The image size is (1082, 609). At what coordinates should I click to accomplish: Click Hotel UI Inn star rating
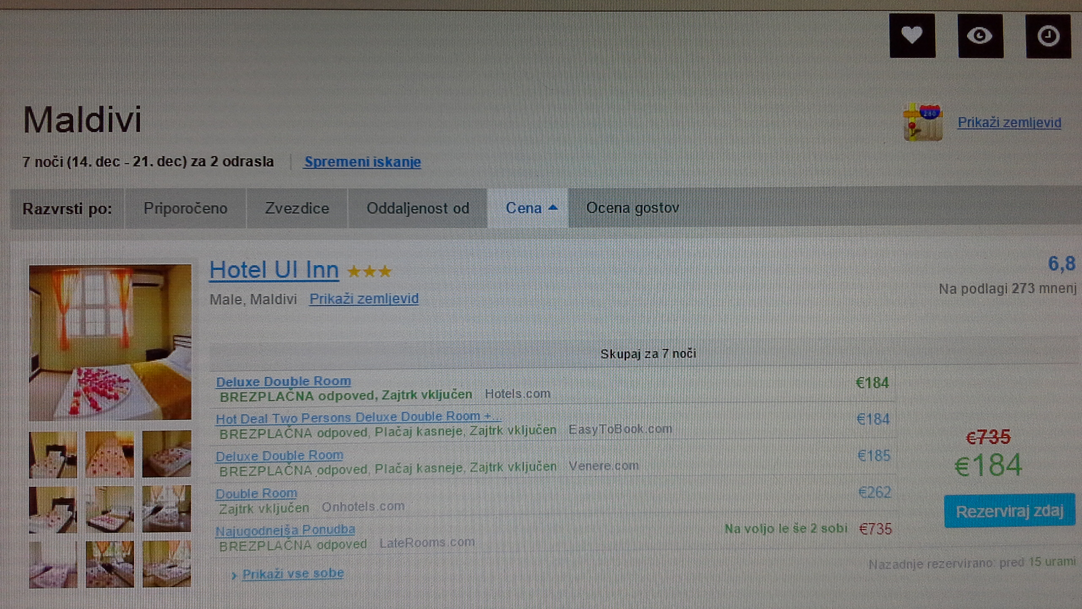[x=369, y=271]
